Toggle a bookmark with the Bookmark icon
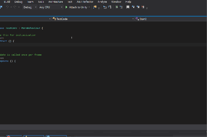Viewport: 207px width, 137px height. click(x=128, y=7)
